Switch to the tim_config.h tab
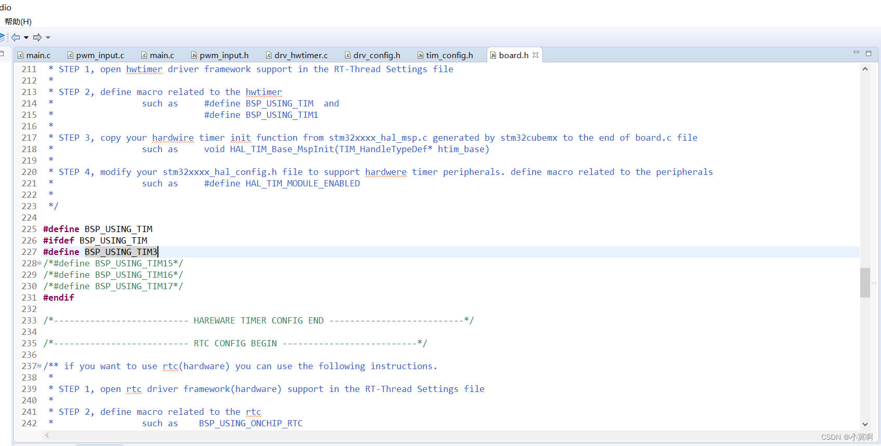The width and height of the screenshot is (881, 446). coord(445,55)
